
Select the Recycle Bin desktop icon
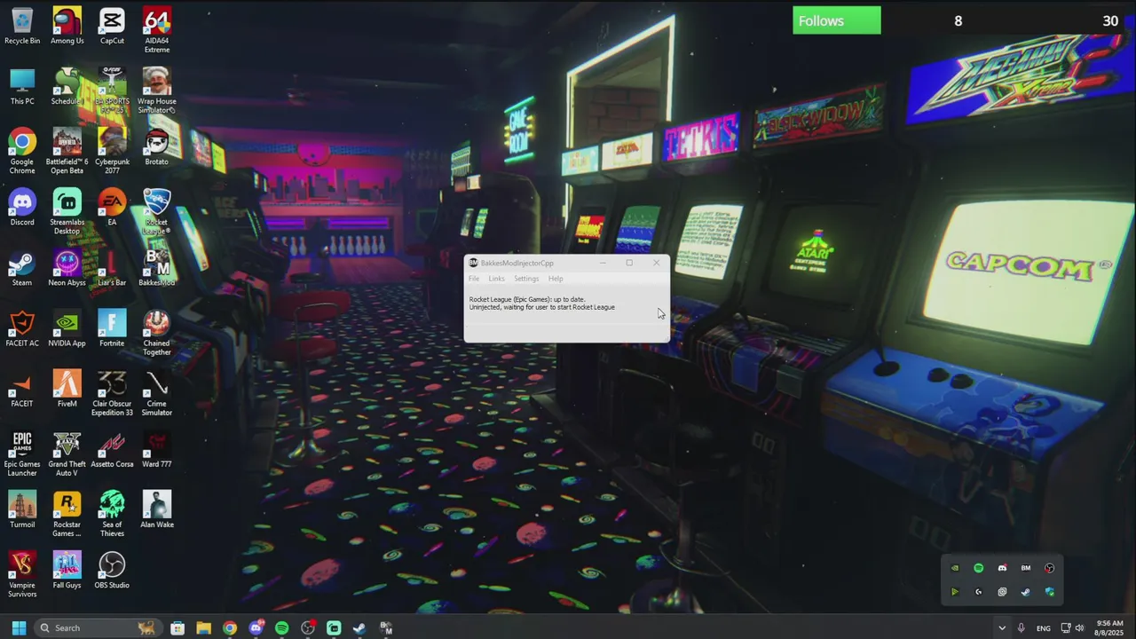click(22, 26)
